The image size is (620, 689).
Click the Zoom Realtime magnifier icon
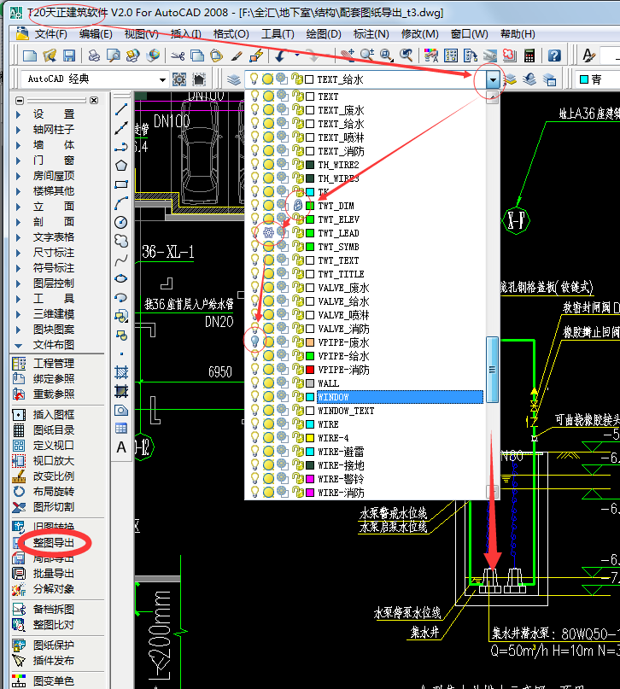coord(366,55)
